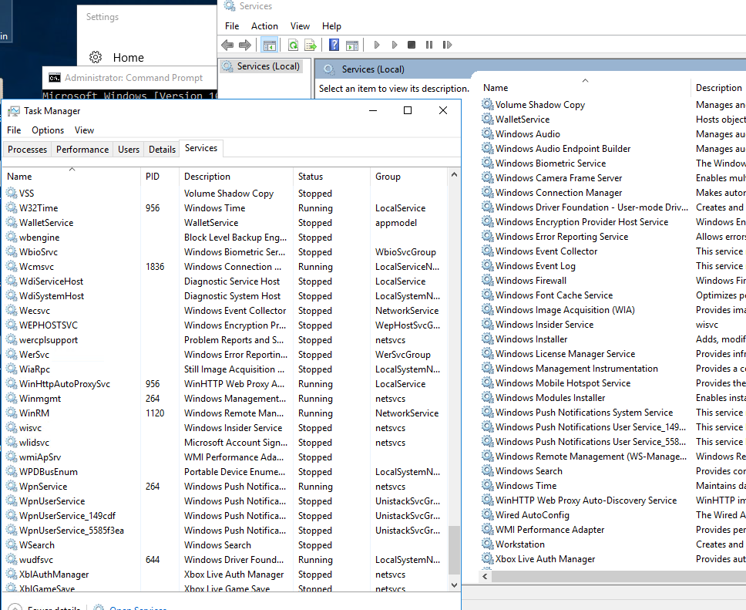Screen dimensions: 746x610
Task: Select Services (Local) in the console tree
Action: pos(267,66)
